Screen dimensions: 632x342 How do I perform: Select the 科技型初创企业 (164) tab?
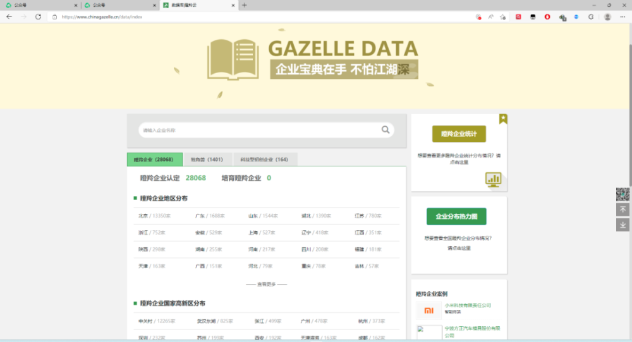coord(265,160)
